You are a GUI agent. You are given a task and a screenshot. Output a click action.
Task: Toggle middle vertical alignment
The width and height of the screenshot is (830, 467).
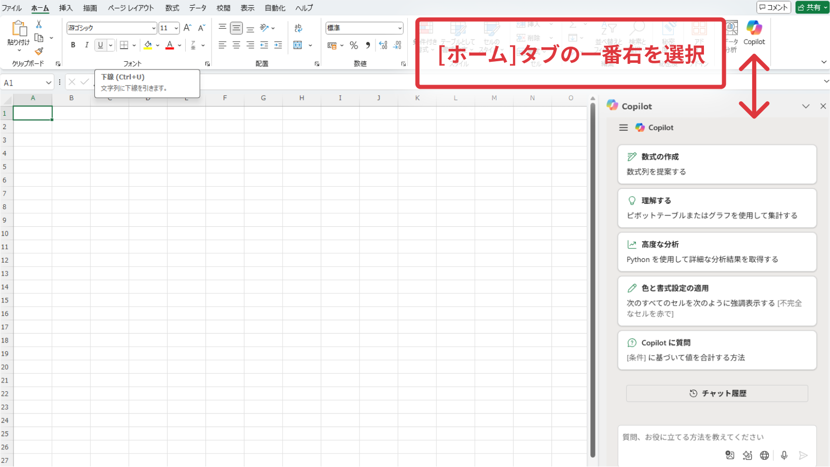(x=237, y=28)
